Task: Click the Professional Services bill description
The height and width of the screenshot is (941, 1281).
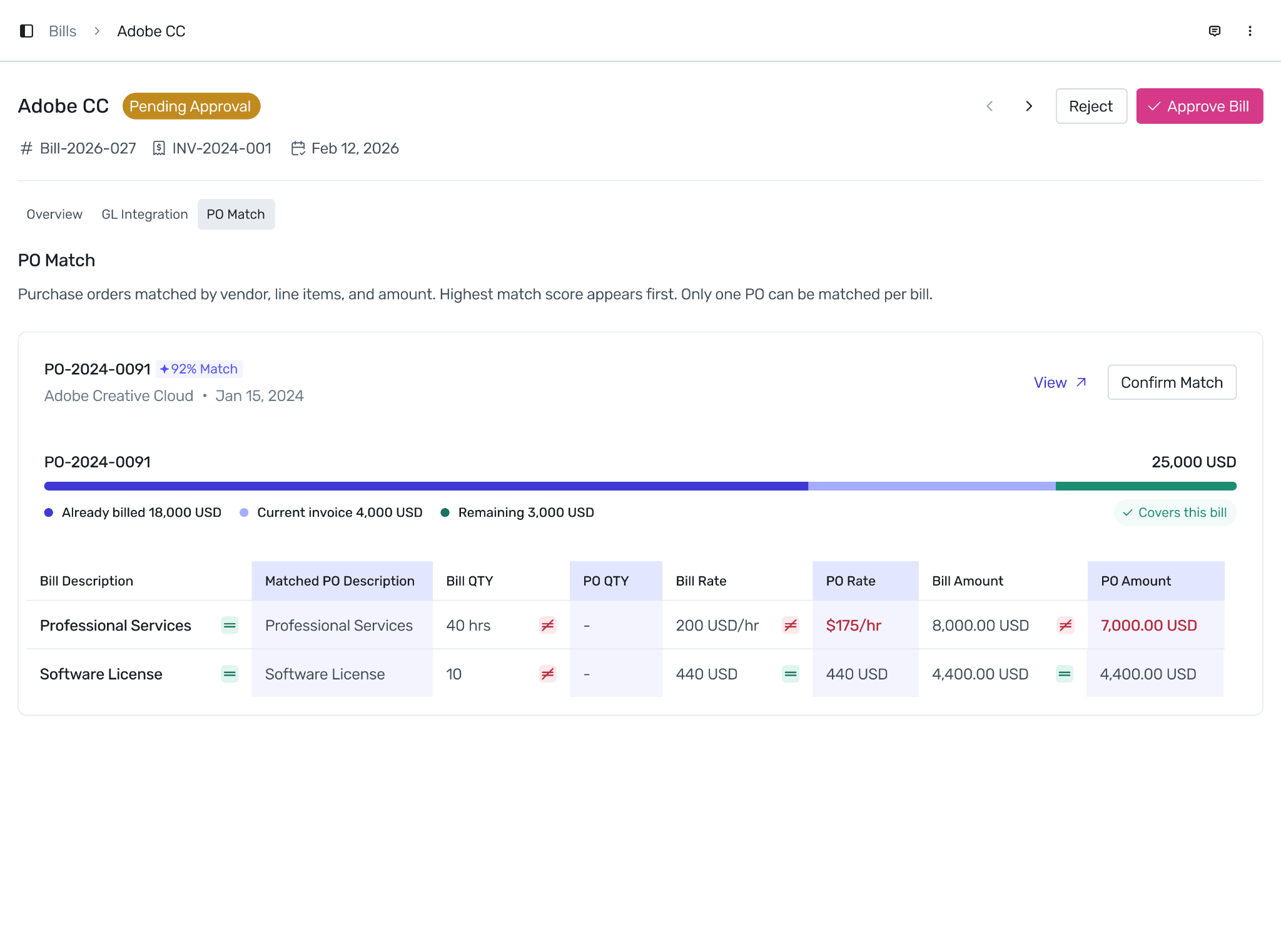Action: coord(116,625)
